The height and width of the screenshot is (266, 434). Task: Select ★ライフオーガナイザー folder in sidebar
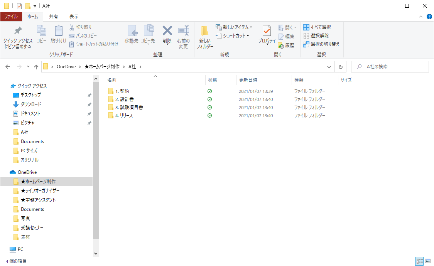[x=40, y=191]
